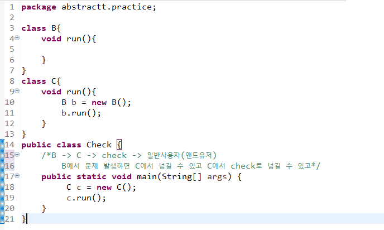
Task: Click the closing brace on line 13
Action: 24,134
